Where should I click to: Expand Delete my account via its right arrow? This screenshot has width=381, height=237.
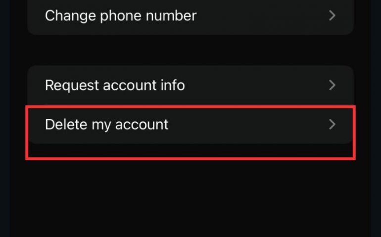pos(333,124)
